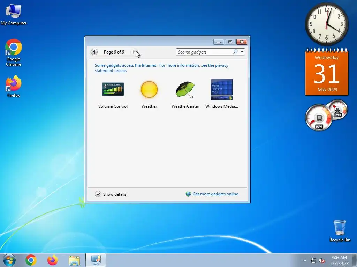Expand Show details chevron

coord(98,194)
